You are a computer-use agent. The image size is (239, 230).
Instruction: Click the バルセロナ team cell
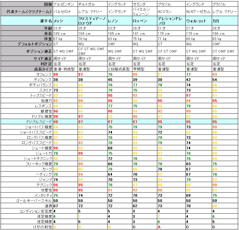click(65, 12)
